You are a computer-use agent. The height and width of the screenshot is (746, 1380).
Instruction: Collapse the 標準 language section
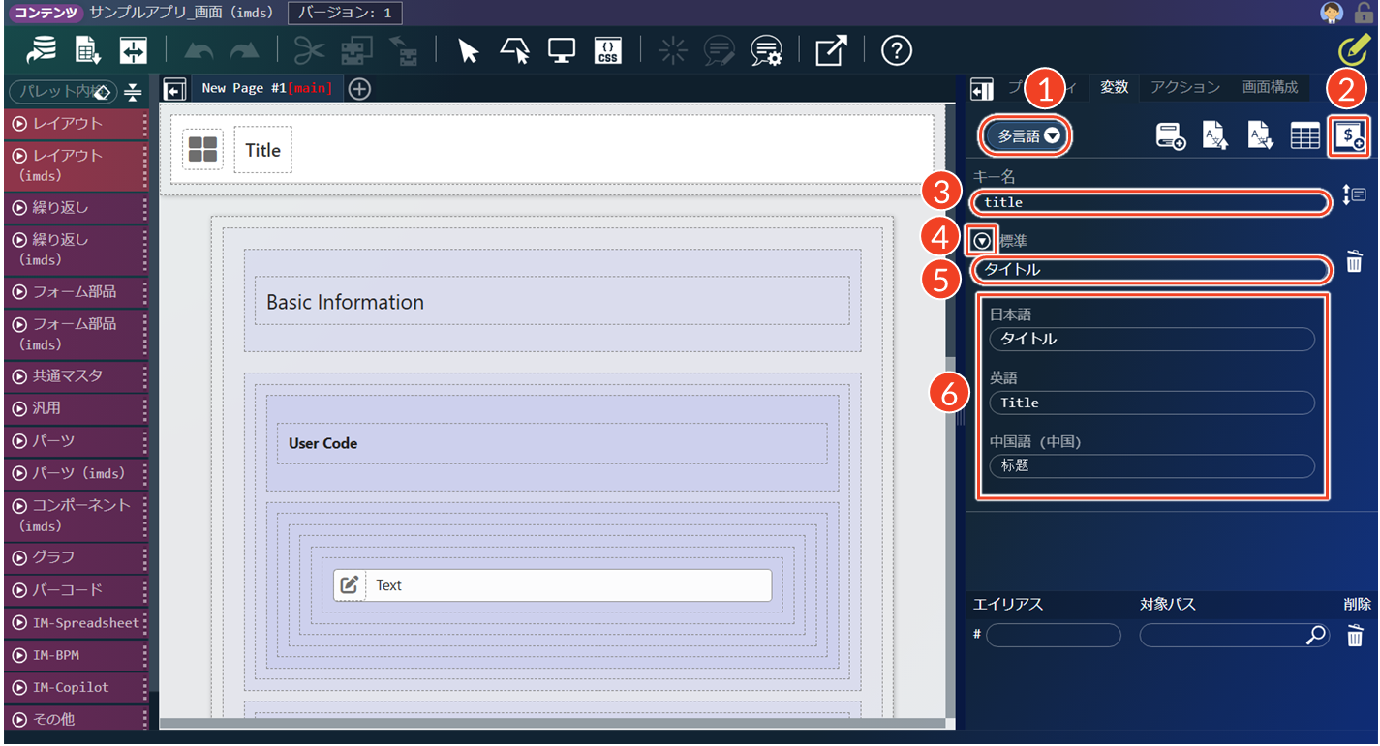click(x=983, y=240)
